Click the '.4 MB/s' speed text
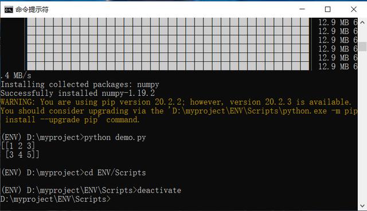367x211 pixels. (15, 76)
